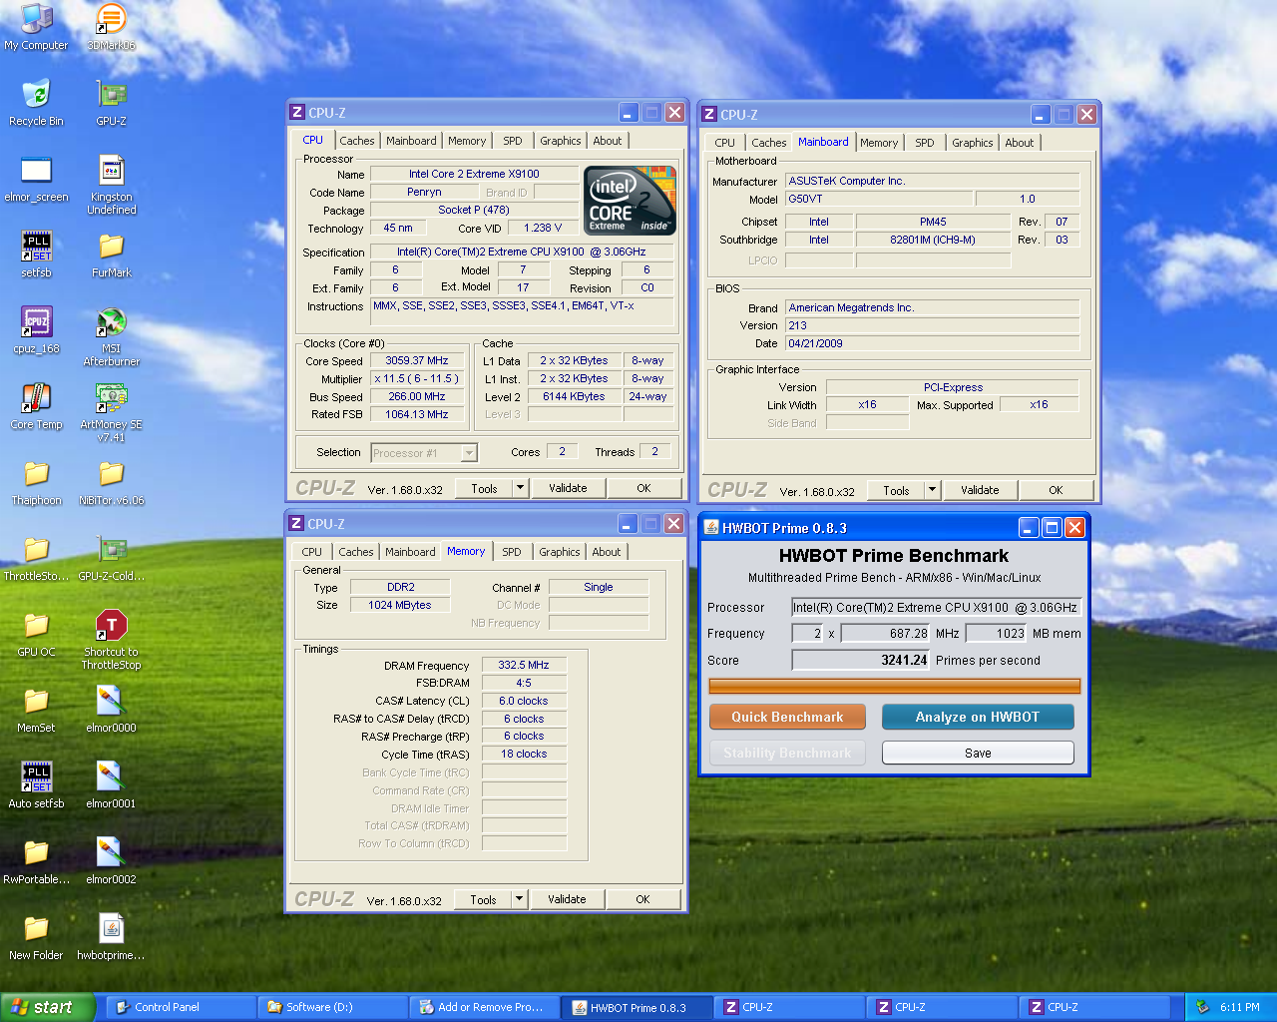Expand the Tools dropdown arrow in the CPU tab window
This screenshot has height=1022, width=1277.
click(x=520, y=488)
